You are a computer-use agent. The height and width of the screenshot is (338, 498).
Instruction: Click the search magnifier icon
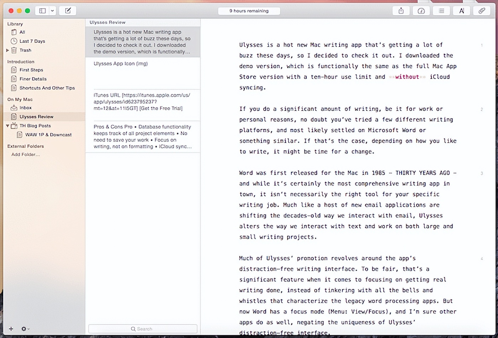tap(133, 329)
